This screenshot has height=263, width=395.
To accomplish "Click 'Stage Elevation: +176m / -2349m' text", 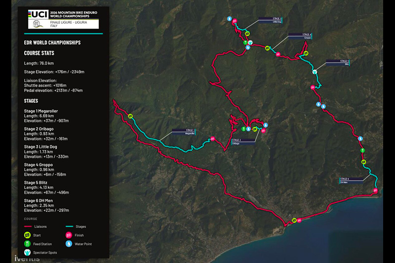I will tap(54, 72).
